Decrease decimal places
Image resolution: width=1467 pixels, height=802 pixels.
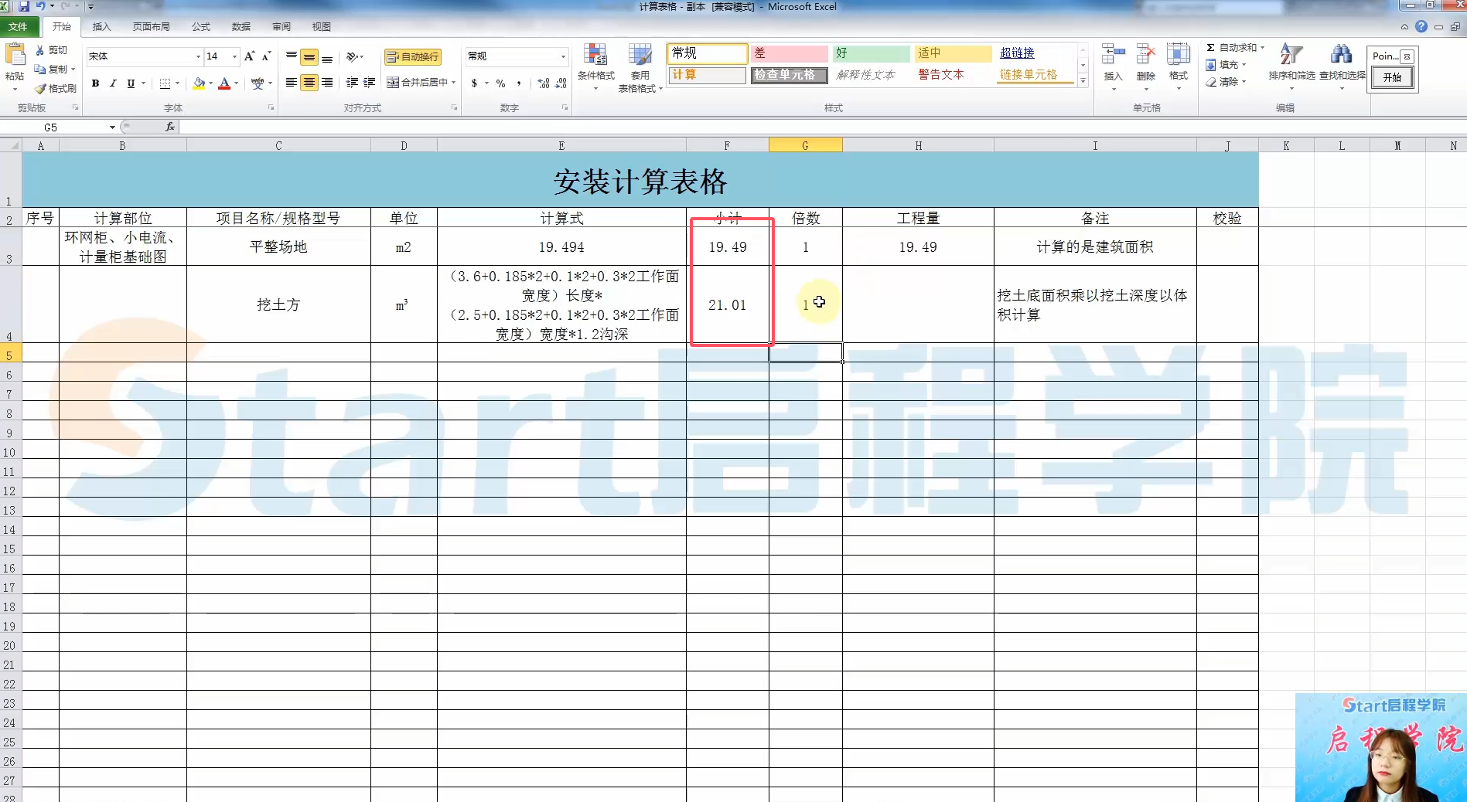[x=561, y=83]
